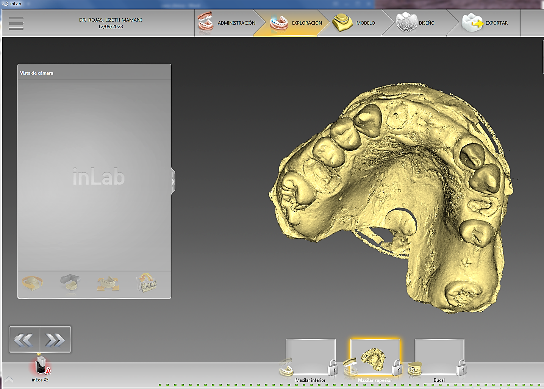Click the patient name DR. ROJAS, LIZETH MAMANI

tap(111, 20)
